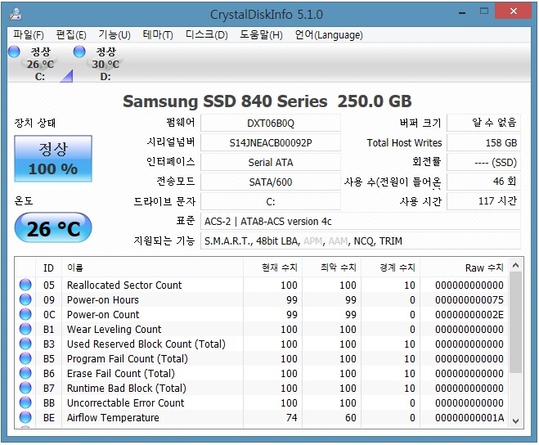The height and width of the screenshot is (445, 539).
Task: Click status orb for Power-on Hours
Action: [x=25, y=299]
